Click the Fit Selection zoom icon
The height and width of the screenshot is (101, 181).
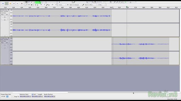[120, 2]
